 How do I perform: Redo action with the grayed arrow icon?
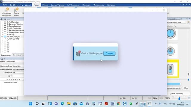point(20,5)
